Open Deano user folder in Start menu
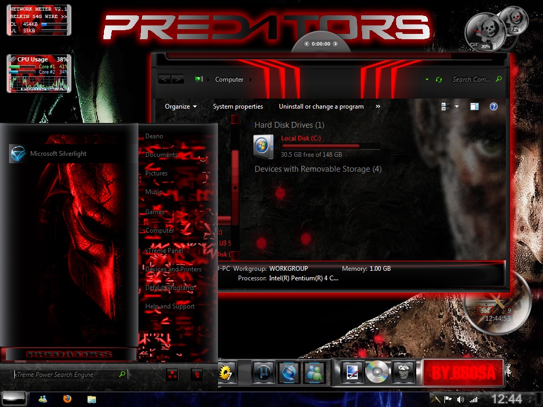 pos(154,136)
